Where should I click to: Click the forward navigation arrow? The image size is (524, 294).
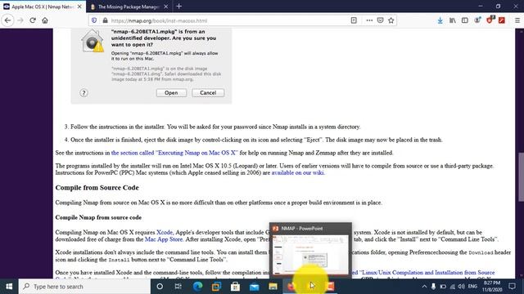click(20, 20)
